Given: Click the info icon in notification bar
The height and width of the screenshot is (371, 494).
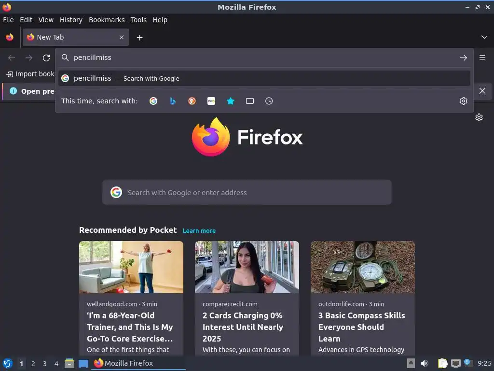Looking at the screenshot, I should point(13,91).
